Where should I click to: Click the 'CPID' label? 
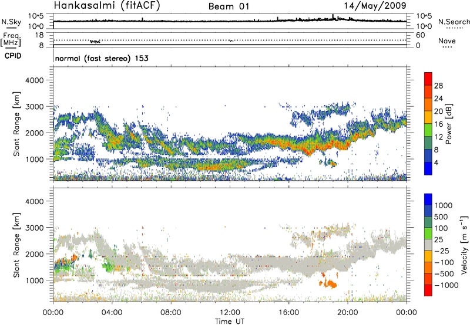click(13, 56)
